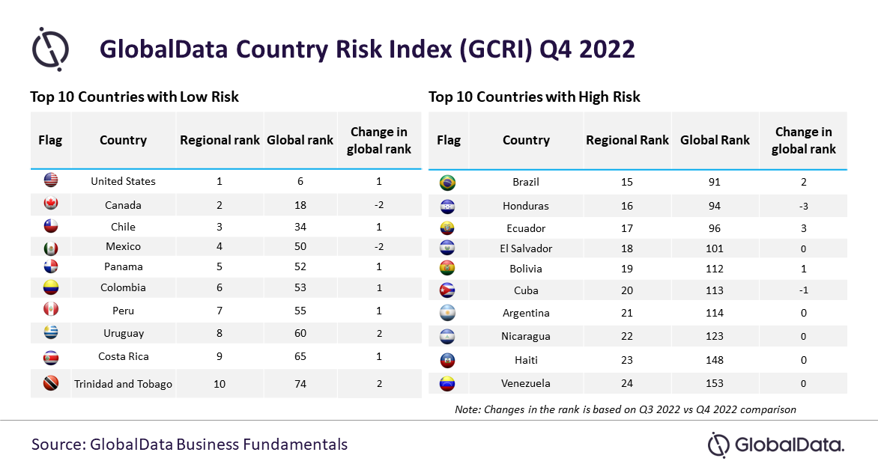Select the Honduras country cell
The image size is (878, 470).
[x=526, y=206]
